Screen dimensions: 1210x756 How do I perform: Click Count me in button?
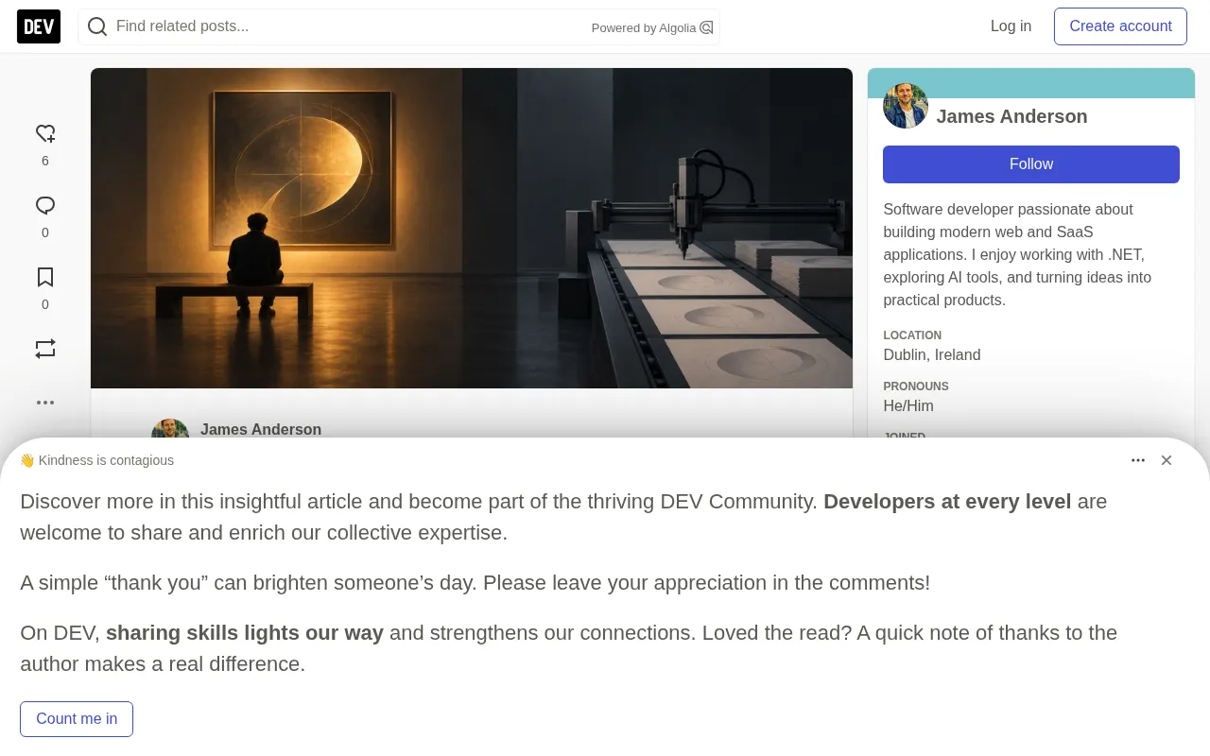click(x=77, y=719)
